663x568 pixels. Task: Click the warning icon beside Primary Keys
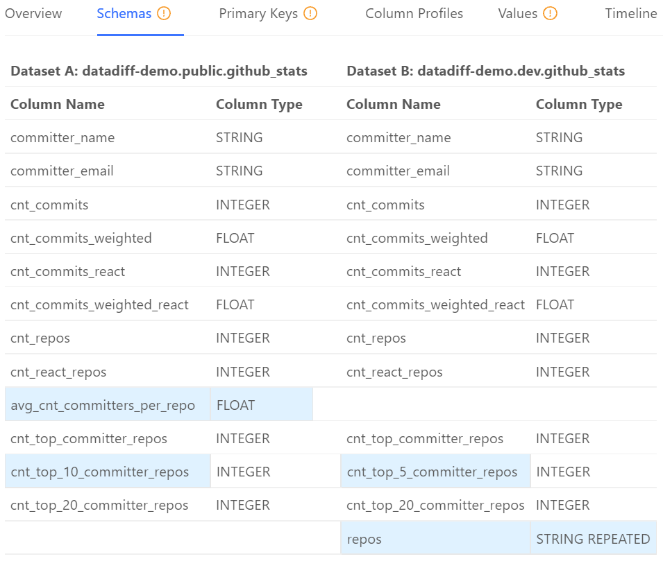coord(310,13)
